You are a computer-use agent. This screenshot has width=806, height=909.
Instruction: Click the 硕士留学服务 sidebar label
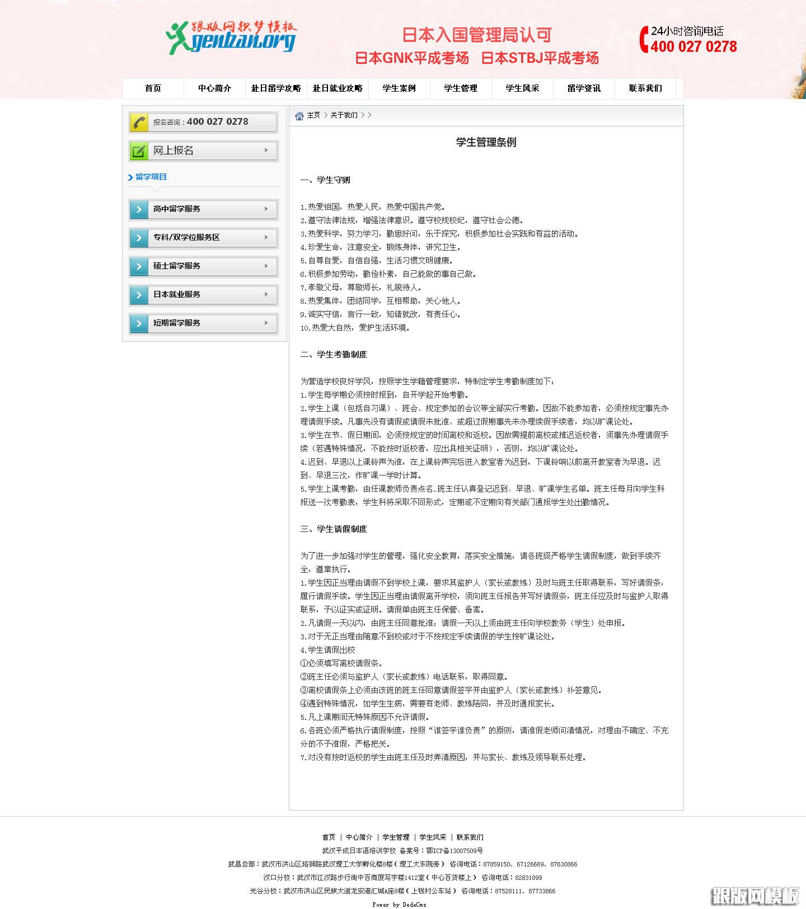[177, 266]
